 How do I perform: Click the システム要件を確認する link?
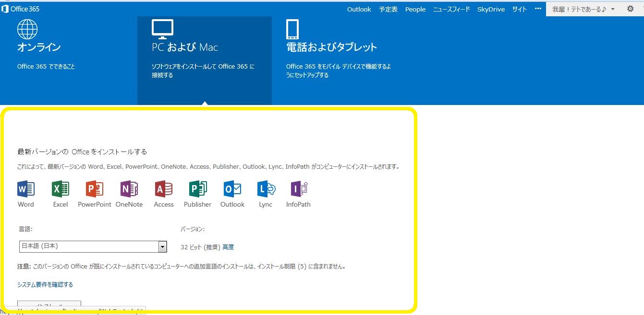click(45, 285)
